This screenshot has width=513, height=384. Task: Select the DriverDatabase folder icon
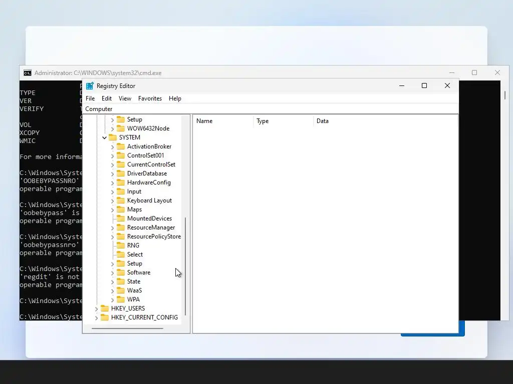point(121,173)
